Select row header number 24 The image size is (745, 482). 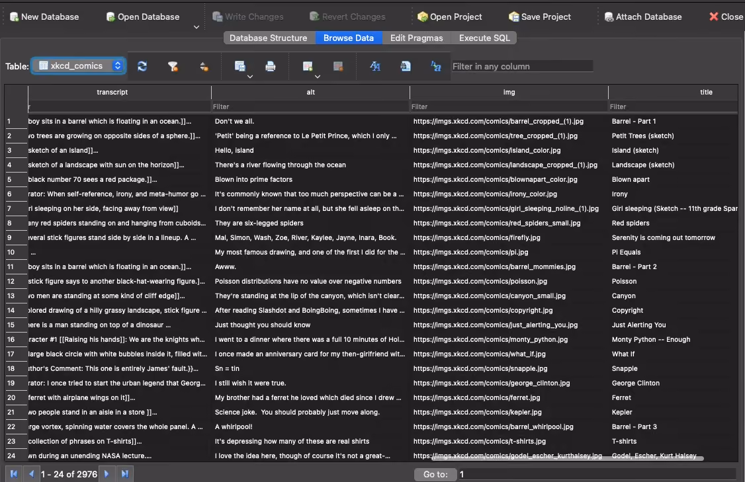coord(16,456)
